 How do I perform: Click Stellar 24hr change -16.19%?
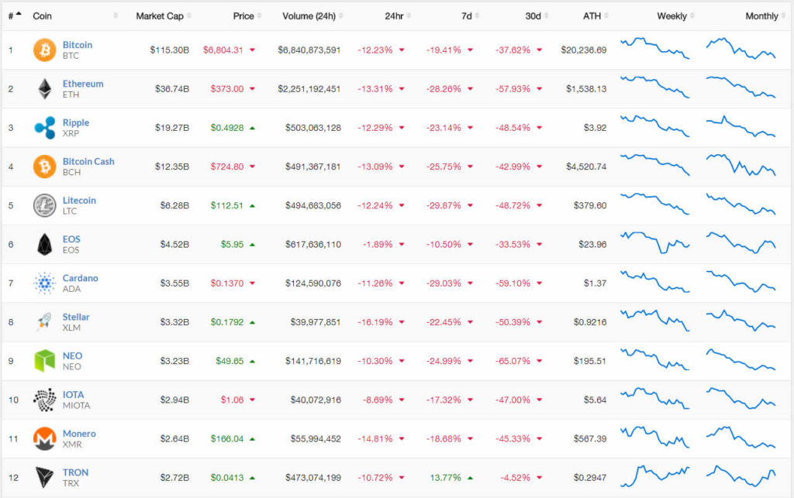coord(375,322)
